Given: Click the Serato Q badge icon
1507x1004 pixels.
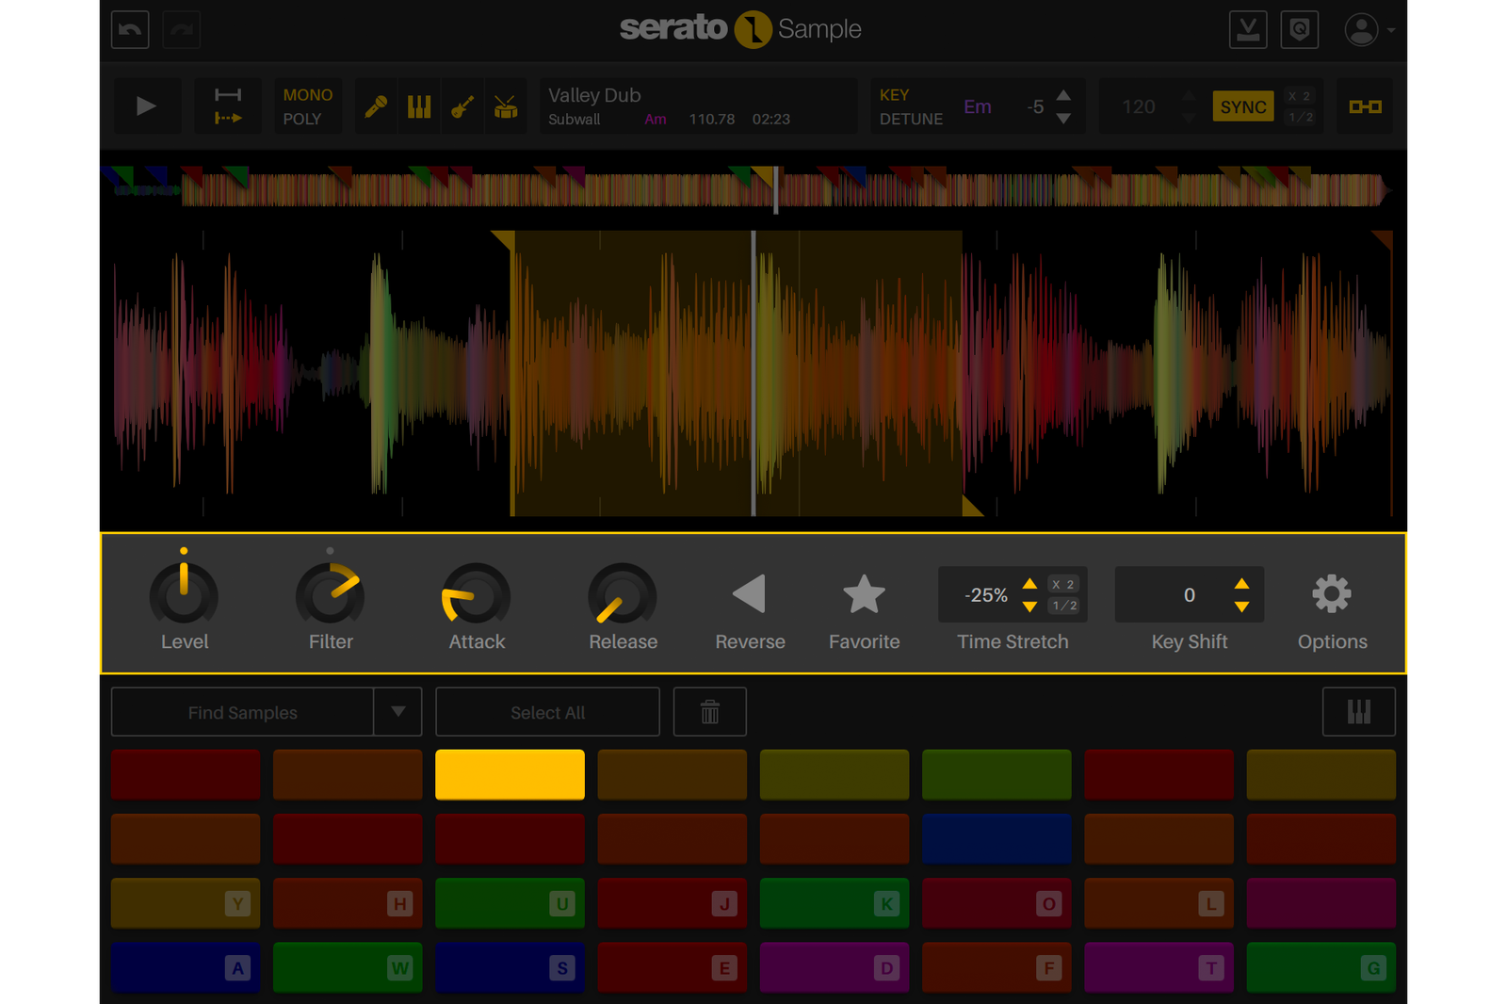Looking at the screenshot, I should [1300, 29].
